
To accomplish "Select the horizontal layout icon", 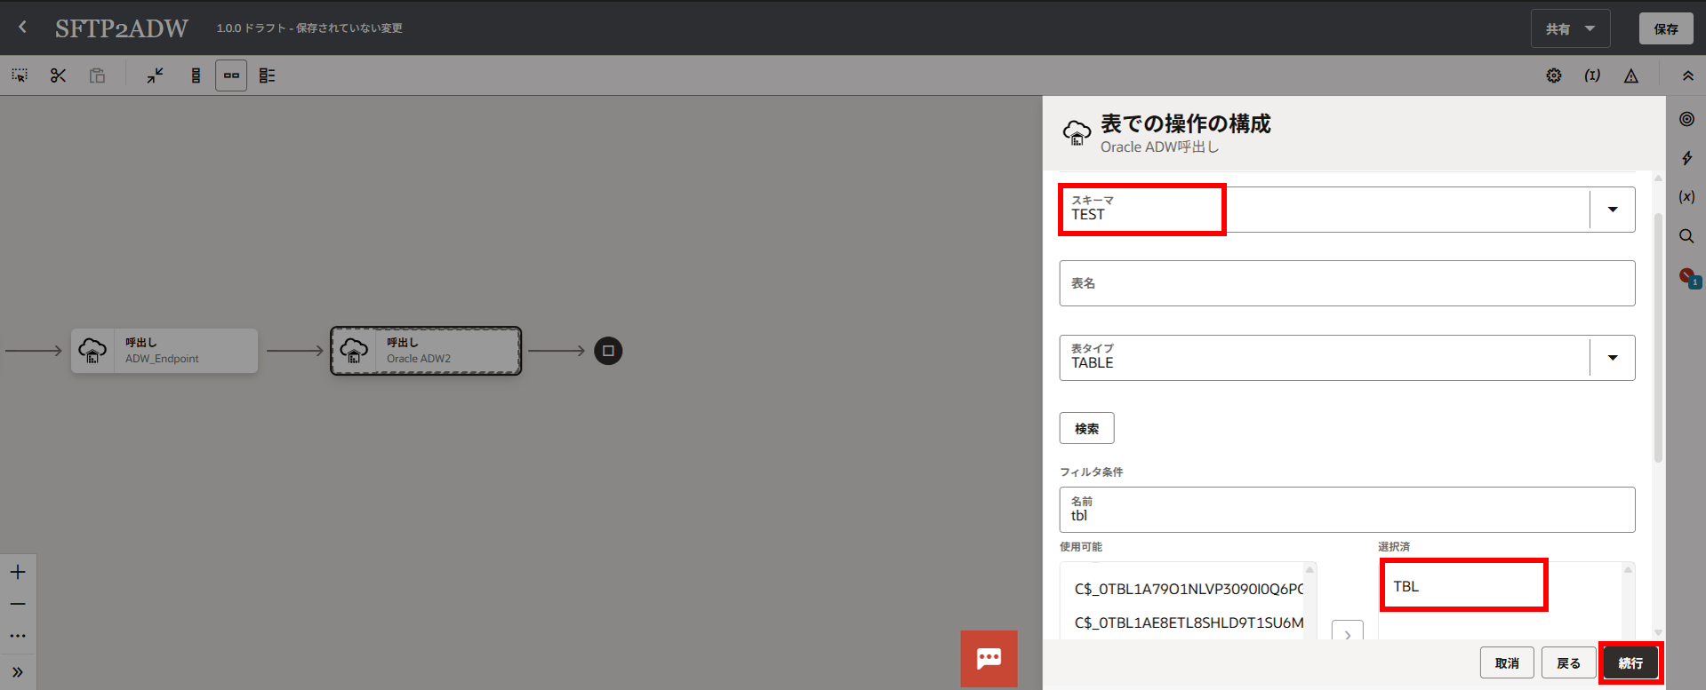I will point(231,75).
